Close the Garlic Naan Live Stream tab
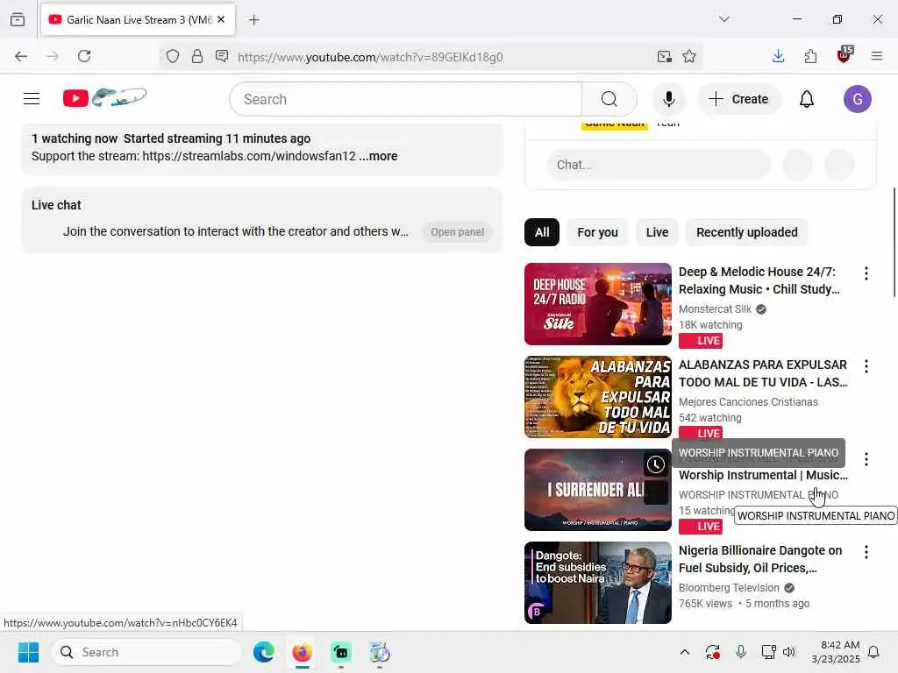 click(221, 19)
